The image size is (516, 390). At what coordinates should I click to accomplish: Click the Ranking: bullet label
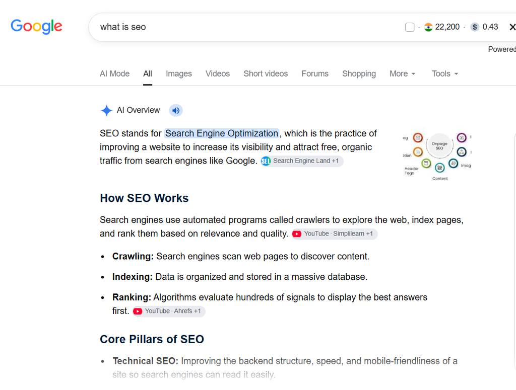tap(132, 297)
